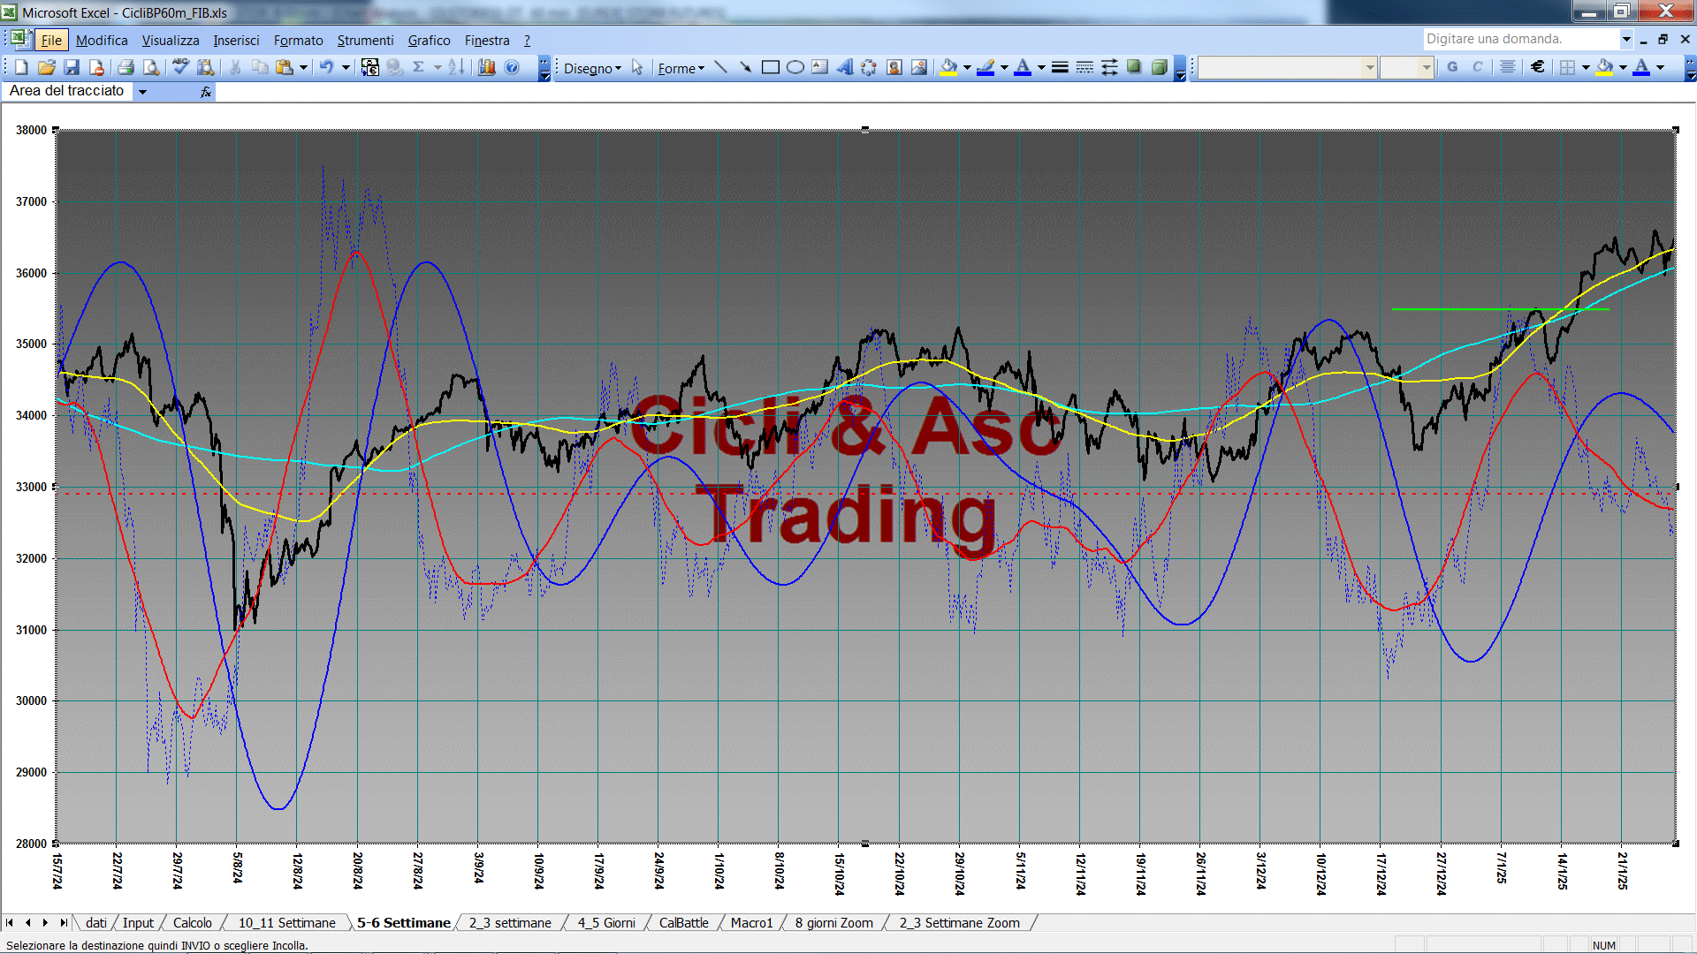Open Print Preview magnifier icon
This screenshot has height=954, width=1697.
[x=151, y=67]
